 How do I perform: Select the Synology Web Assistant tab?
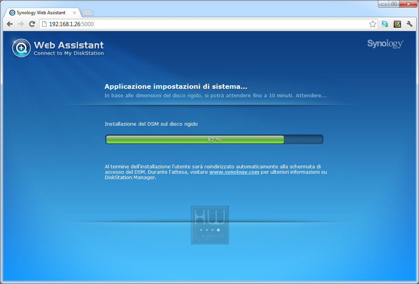(41, 13)
